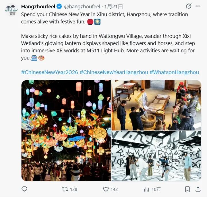Image resolution: width=207 pixels, height=197 pixels.
Task: Bookmark this tweet
Action: pos(187,189)
